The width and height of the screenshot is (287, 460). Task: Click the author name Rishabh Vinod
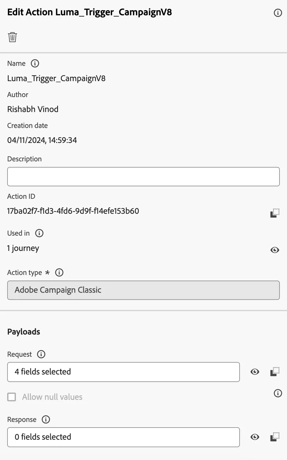[33, 109]
